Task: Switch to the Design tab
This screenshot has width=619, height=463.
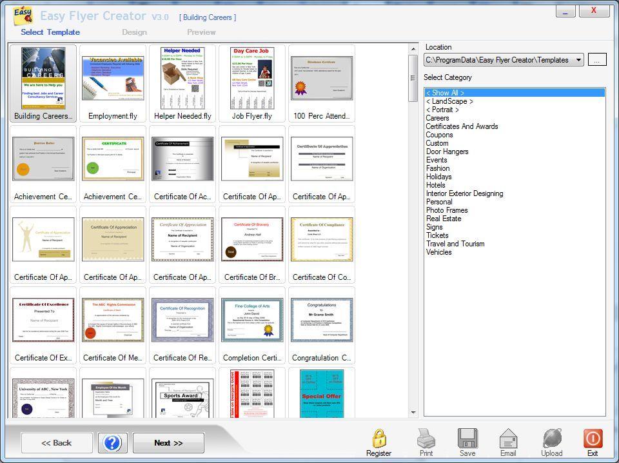Action: [135, 32]
